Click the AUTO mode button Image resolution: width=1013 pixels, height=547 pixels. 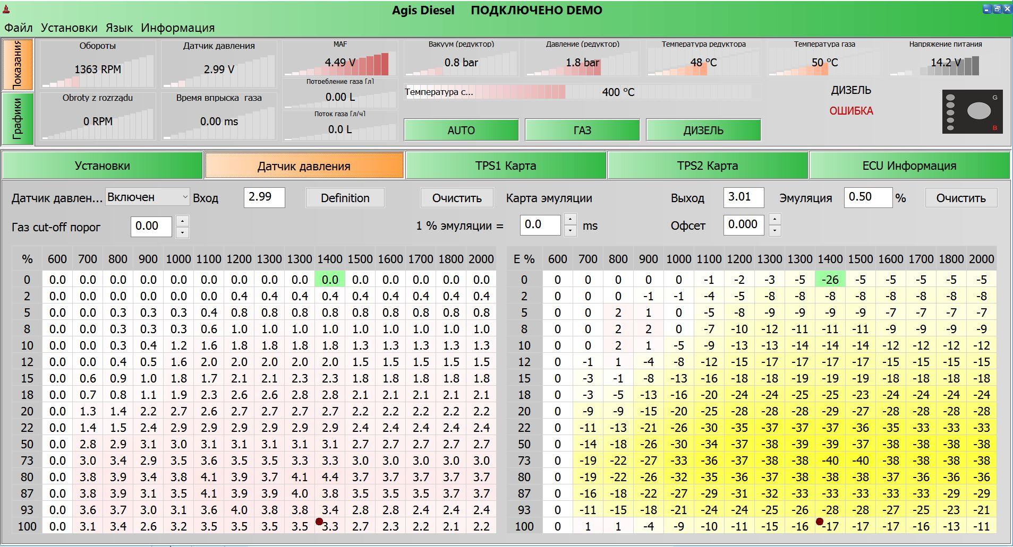coord(461,130)
